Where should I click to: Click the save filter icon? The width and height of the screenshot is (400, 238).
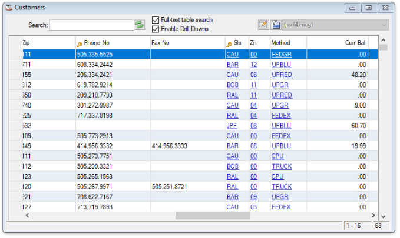[275, 25]
